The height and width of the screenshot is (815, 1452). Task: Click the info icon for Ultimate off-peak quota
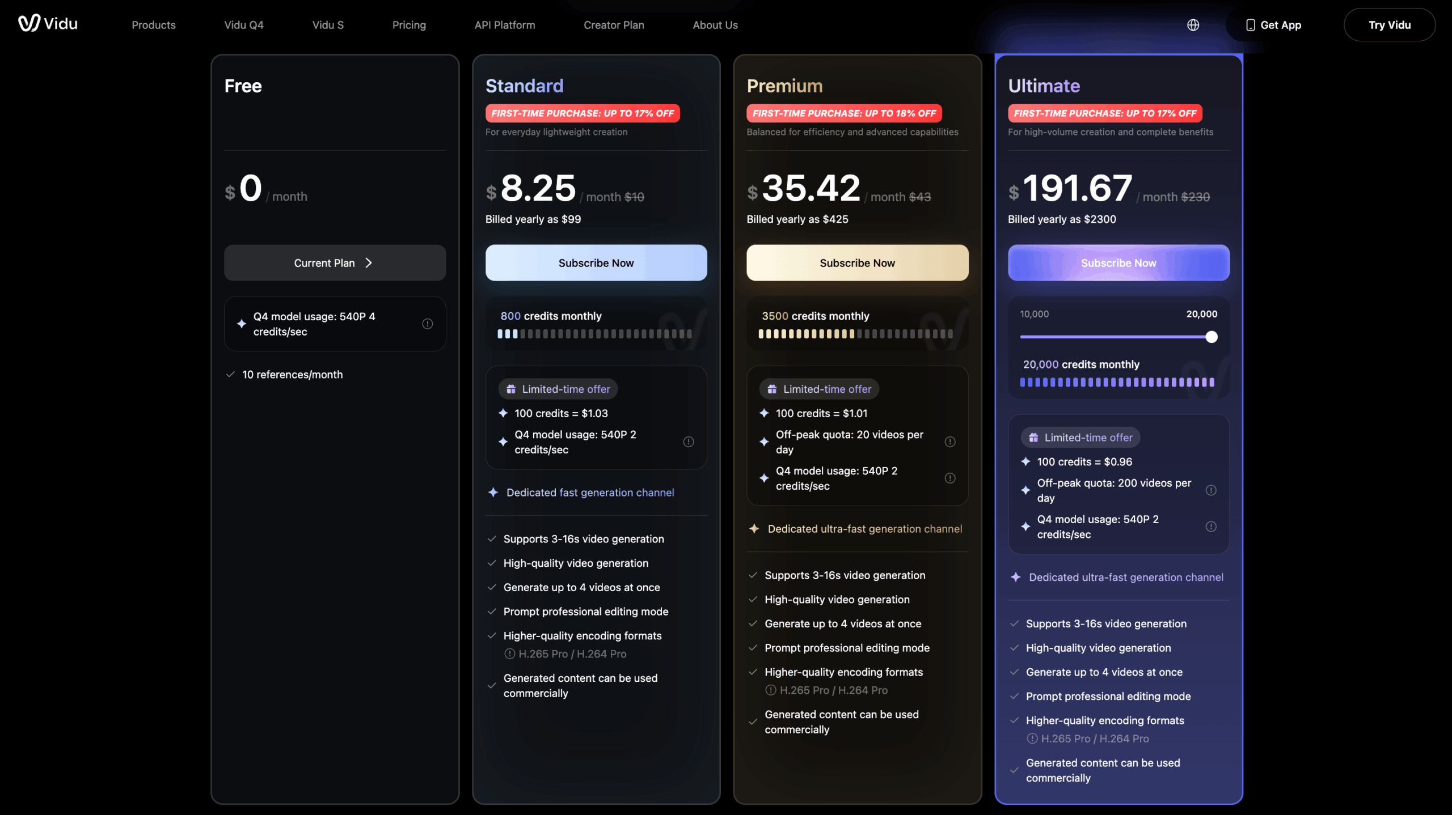point(1211,490)
